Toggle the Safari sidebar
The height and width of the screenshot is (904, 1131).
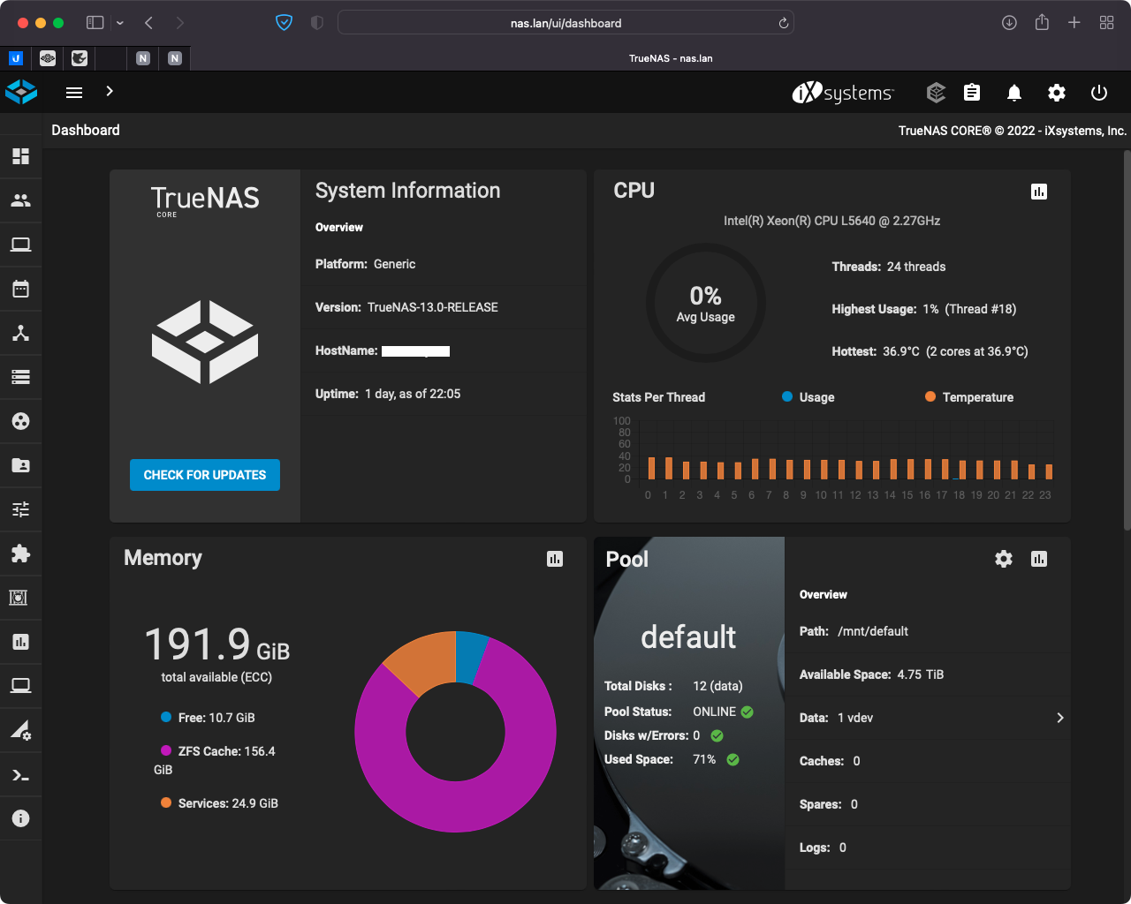(95, 23)
